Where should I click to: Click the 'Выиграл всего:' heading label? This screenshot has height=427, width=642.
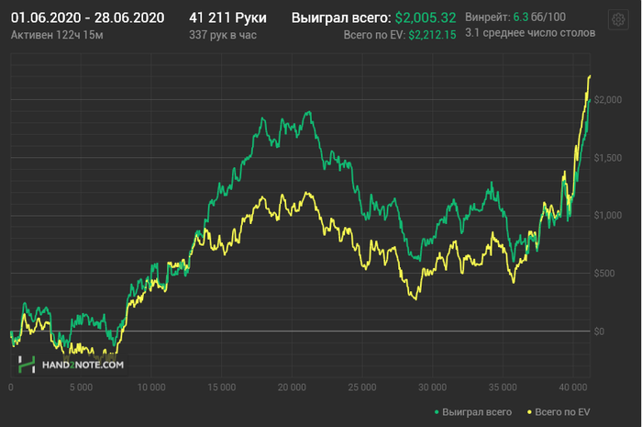pyautogui.click(x=341, y=17)
